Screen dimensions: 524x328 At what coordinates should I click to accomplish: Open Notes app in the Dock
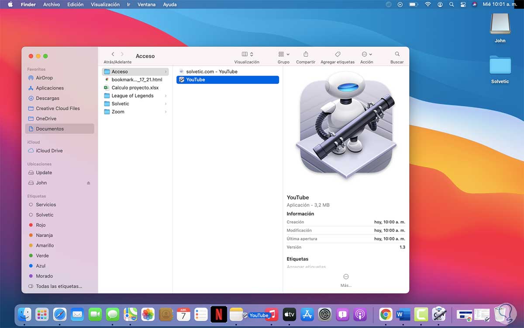[236, 314]
